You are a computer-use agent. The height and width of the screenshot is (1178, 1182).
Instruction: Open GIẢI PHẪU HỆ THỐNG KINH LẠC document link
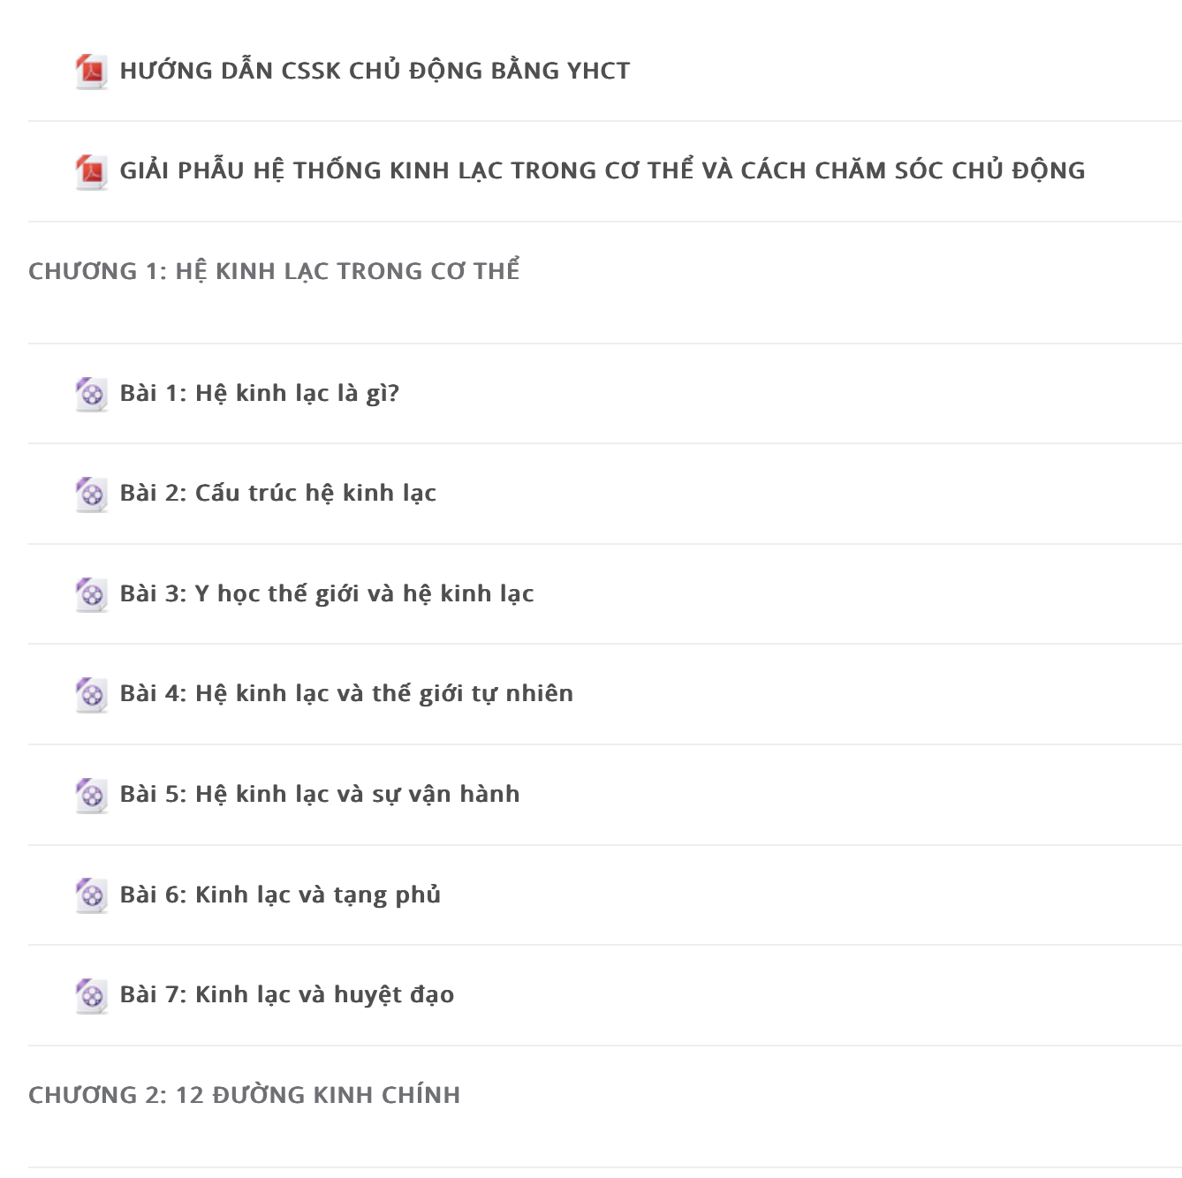coord(602,170)
